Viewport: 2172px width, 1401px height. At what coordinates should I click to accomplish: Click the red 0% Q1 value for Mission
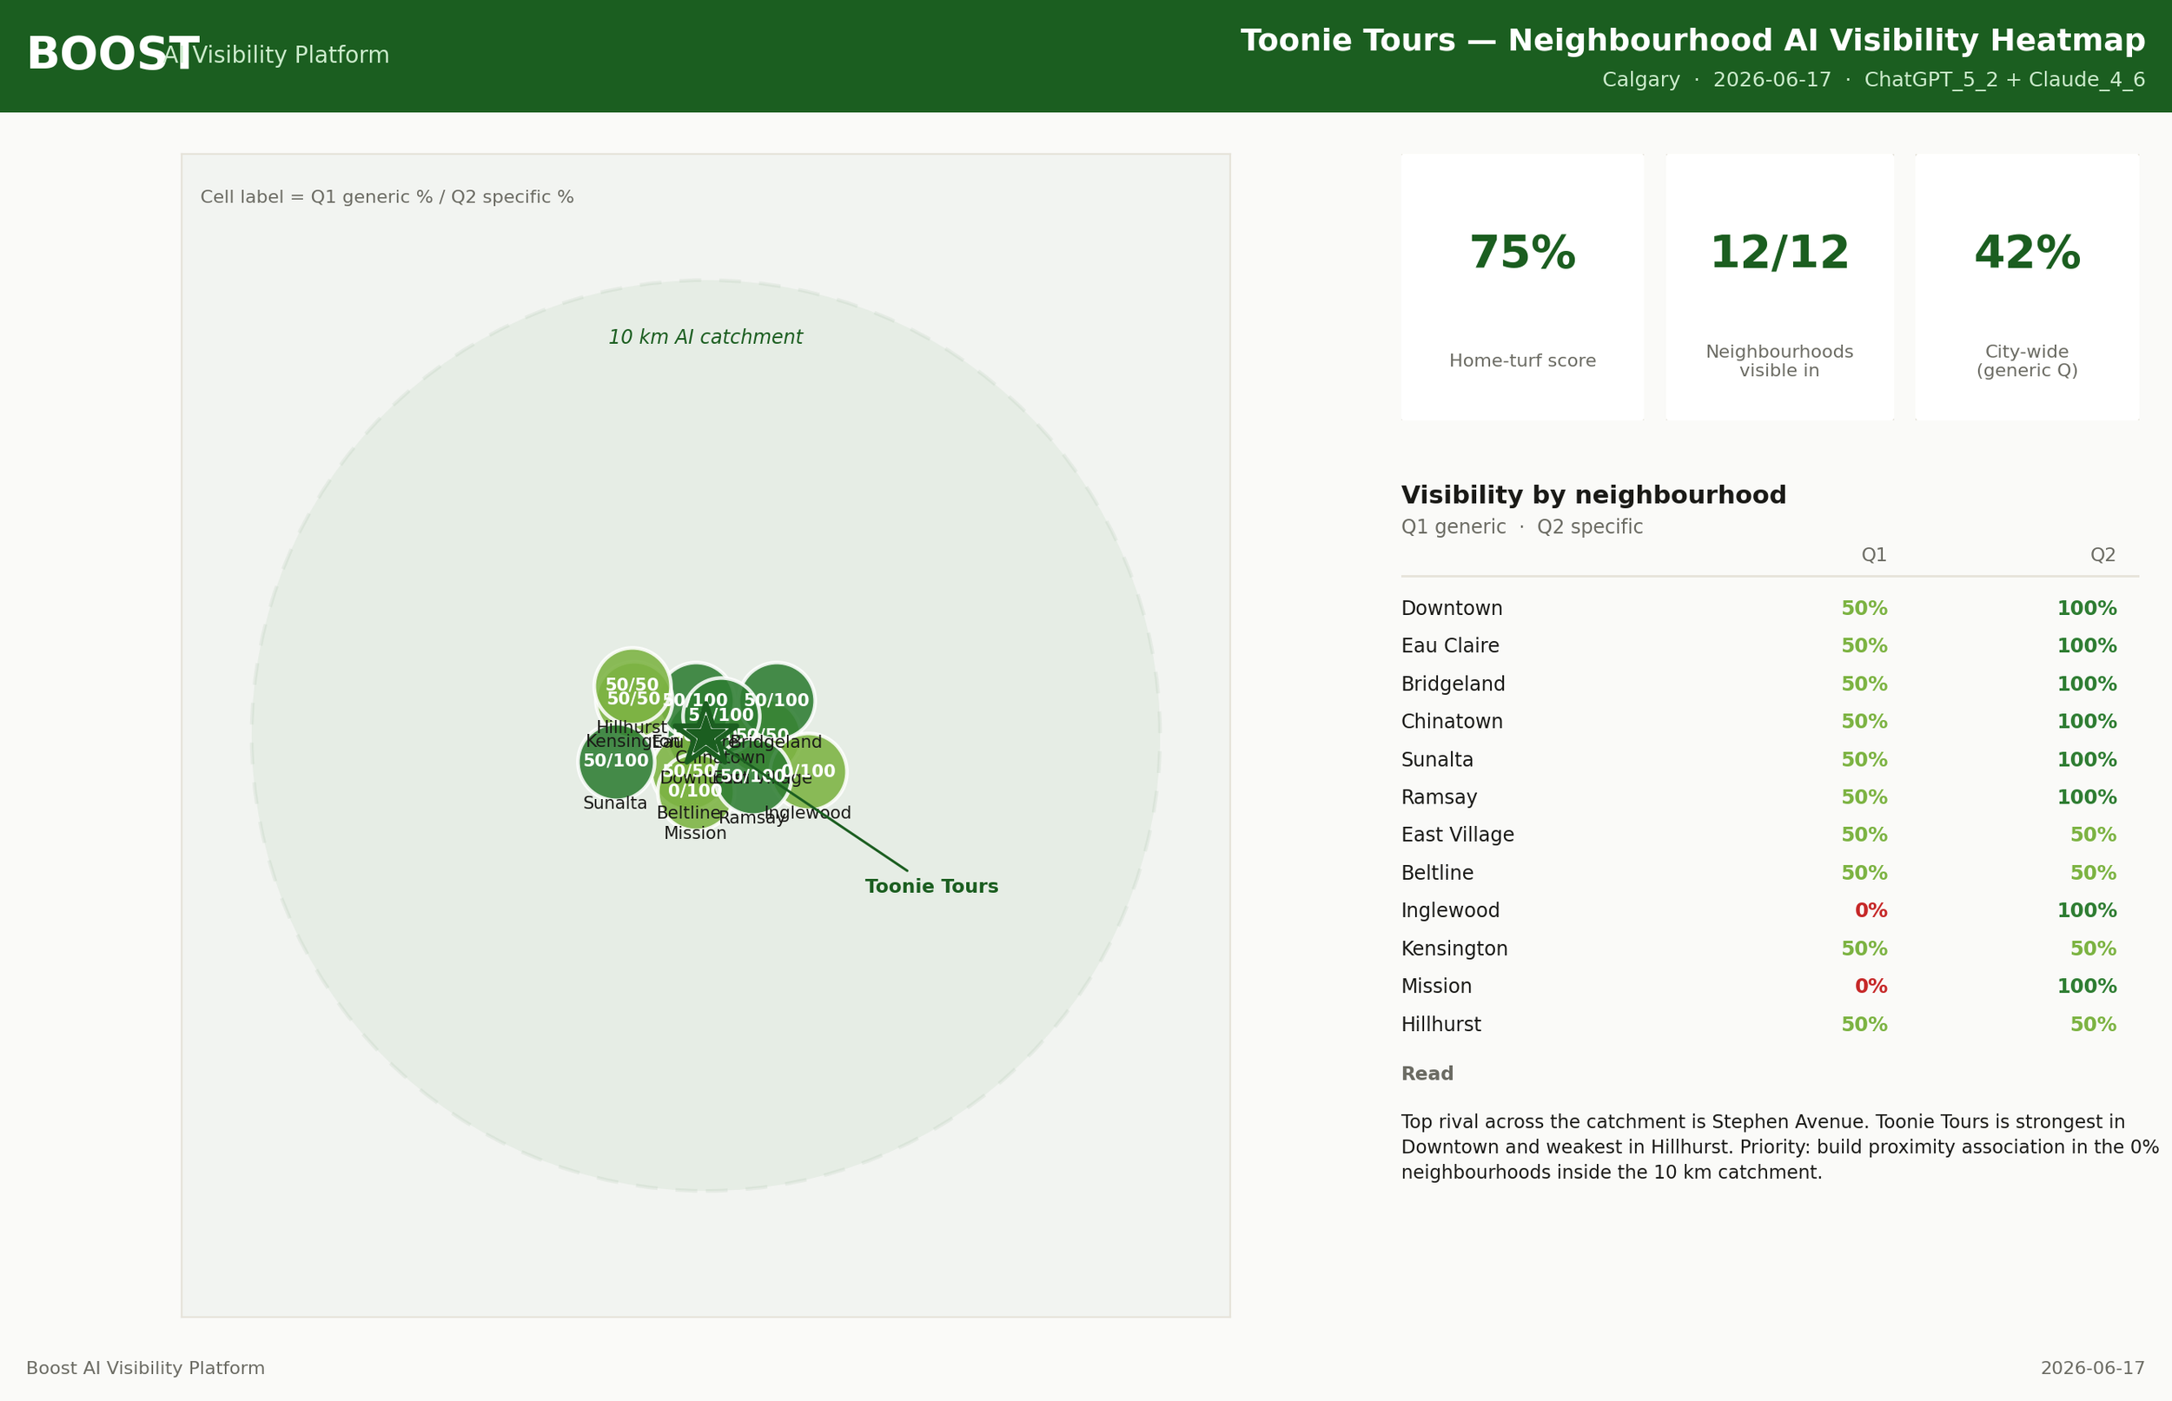coord(1871,986)
